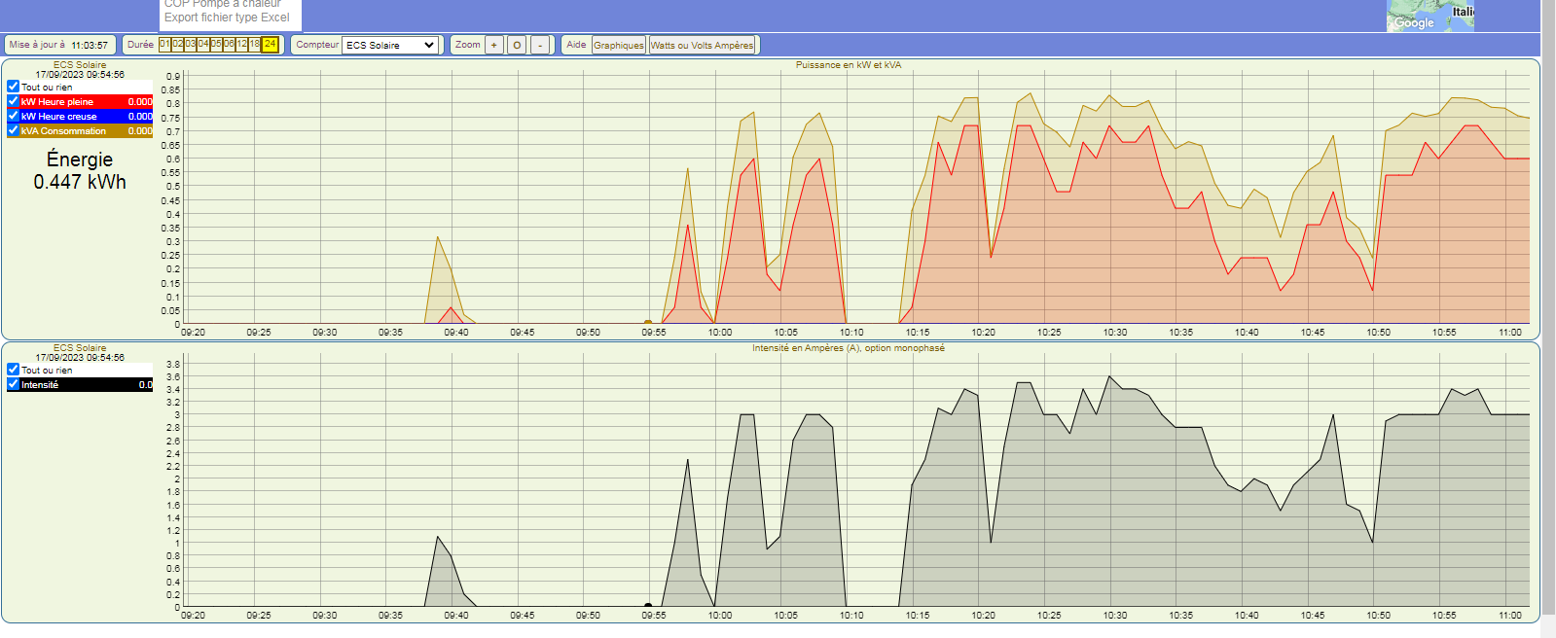
Task: Click the 'Aide' label in the toolbar
Action: coord(576,45)
